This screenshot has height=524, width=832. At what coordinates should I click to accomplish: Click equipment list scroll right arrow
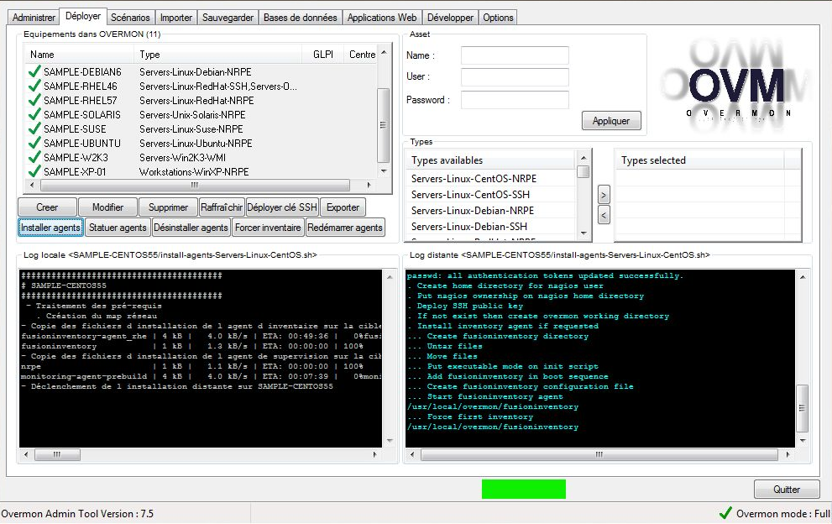point(369,185)
